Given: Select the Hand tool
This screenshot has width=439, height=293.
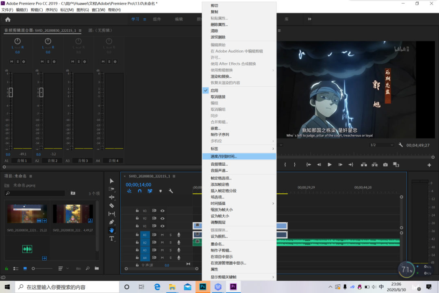Looking at the screenshot, I should (112, 230).
